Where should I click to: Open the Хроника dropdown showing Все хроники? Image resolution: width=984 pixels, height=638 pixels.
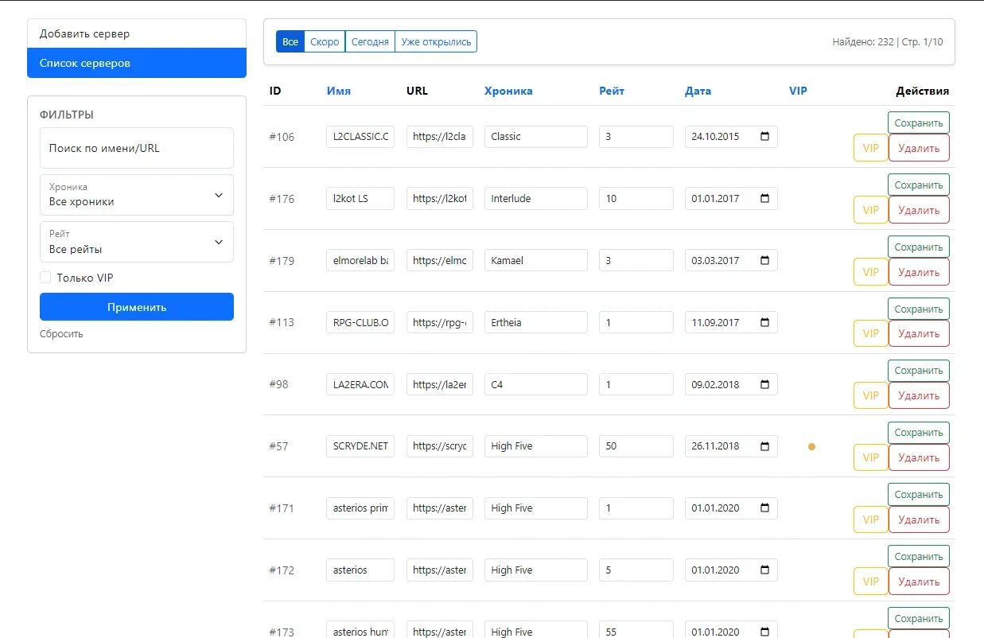pos(136,195)
